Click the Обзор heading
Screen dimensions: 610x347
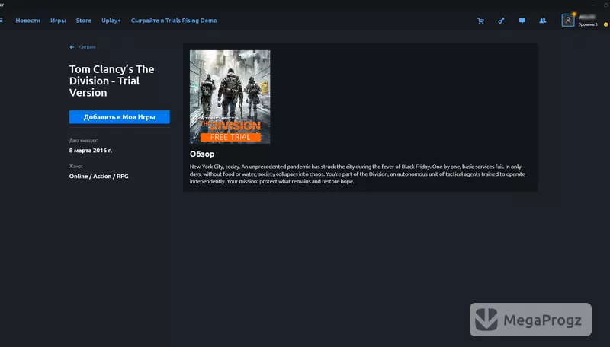tap(202, 154)
